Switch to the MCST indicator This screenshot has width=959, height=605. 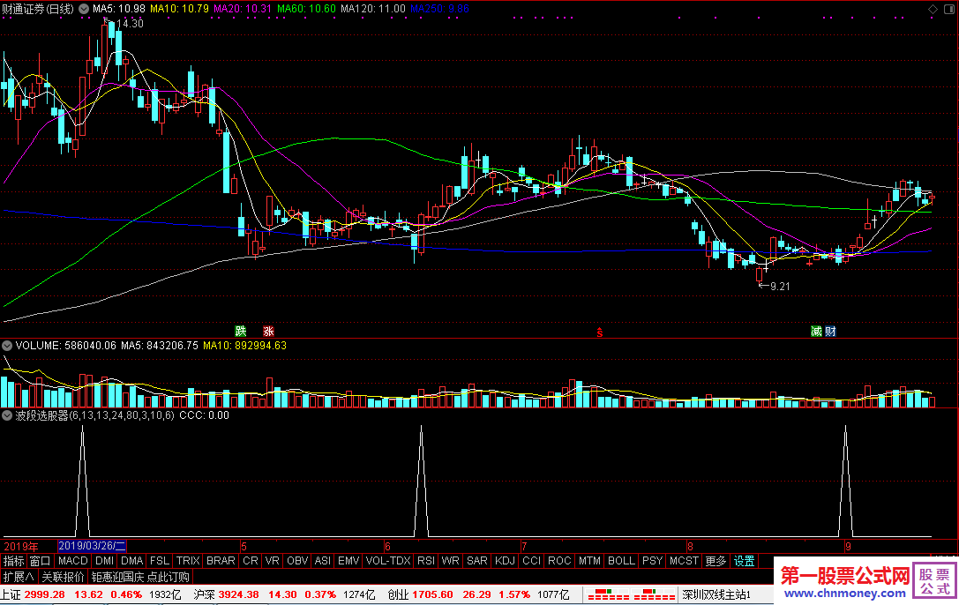pyautogui.click(x=684, y=561)
